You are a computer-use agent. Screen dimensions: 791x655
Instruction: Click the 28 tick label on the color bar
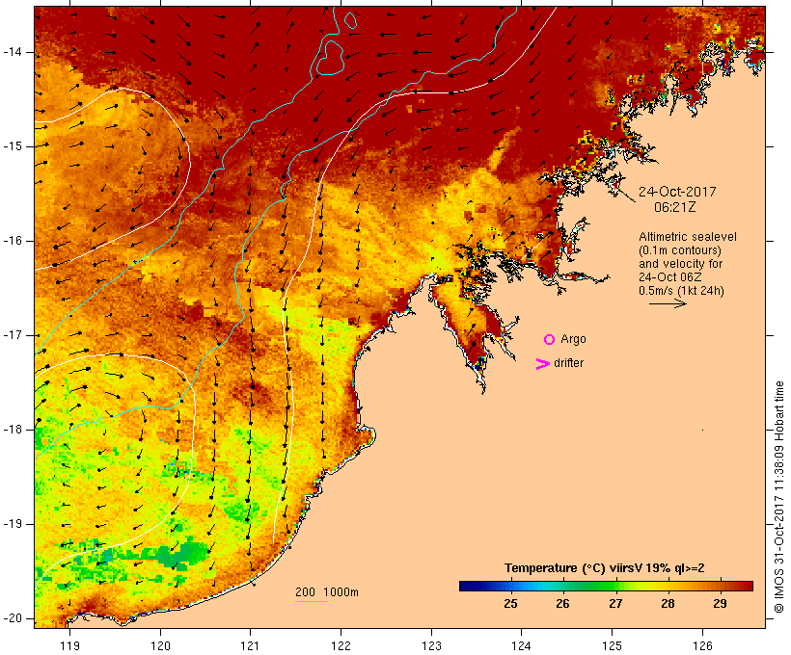(x=668, y=604)
